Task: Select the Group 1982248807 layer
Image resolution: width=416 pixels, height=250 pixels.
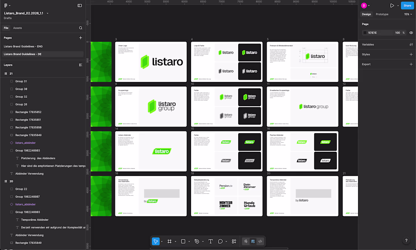Action: point(28,197)
